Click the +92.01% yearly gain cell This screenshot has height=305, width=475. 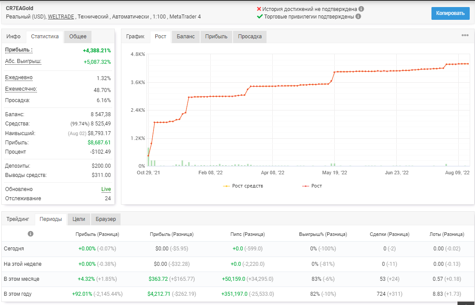[82, 294]
